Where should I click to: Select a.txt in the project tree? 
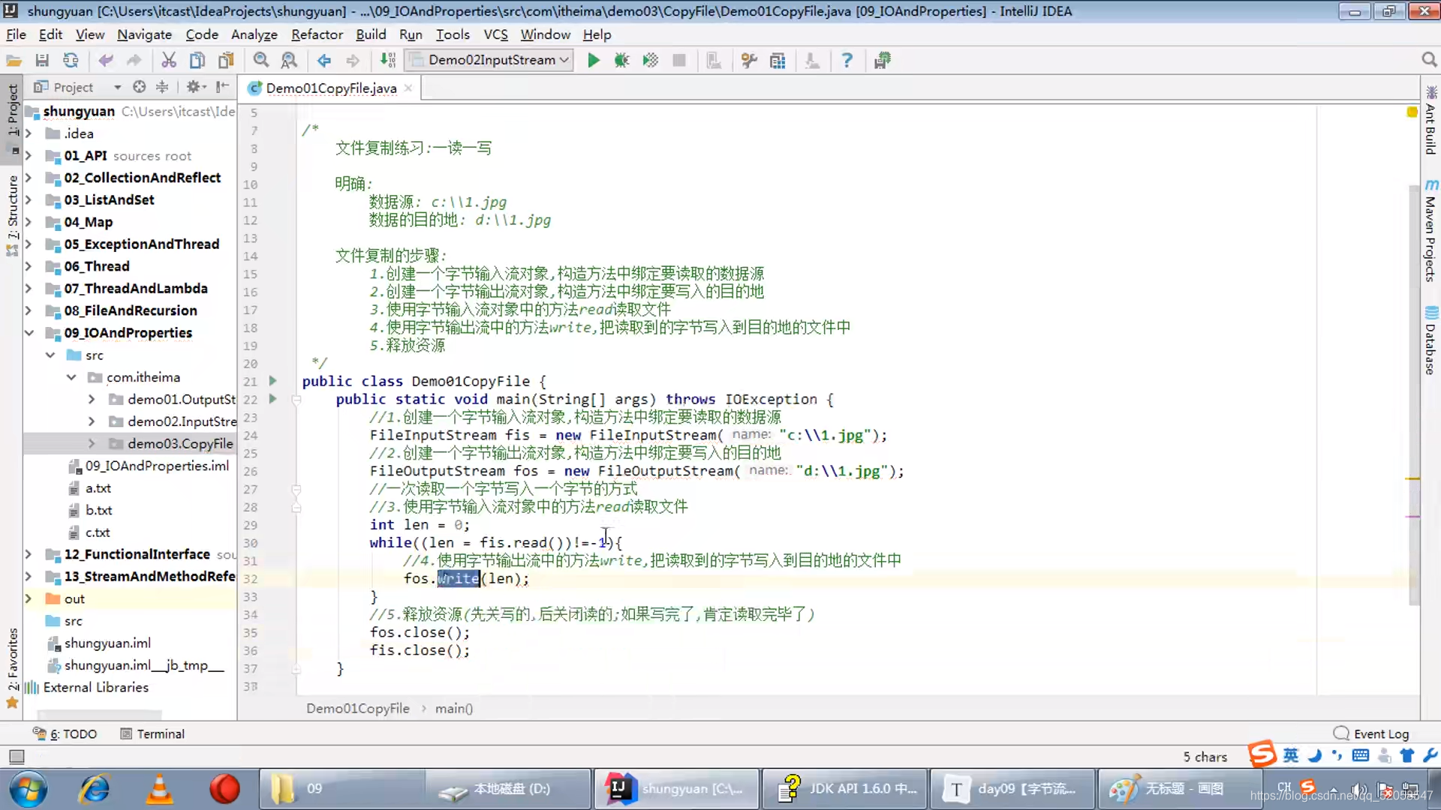(98, 488)
